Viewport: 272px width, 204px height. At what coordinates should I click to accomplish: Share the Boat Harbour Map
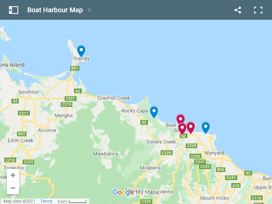point(237,10)
